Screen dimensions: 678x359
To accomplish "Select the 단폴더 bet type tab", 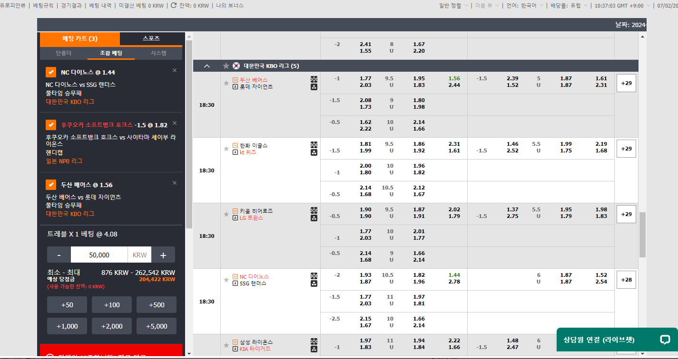I will click(x=63, y=53).
